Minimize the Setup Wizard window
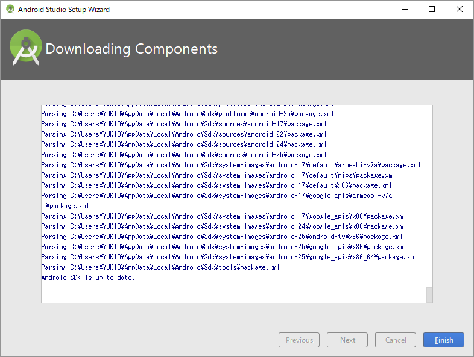Viewport: 474px width, 357px height. [x=403, y=10]
